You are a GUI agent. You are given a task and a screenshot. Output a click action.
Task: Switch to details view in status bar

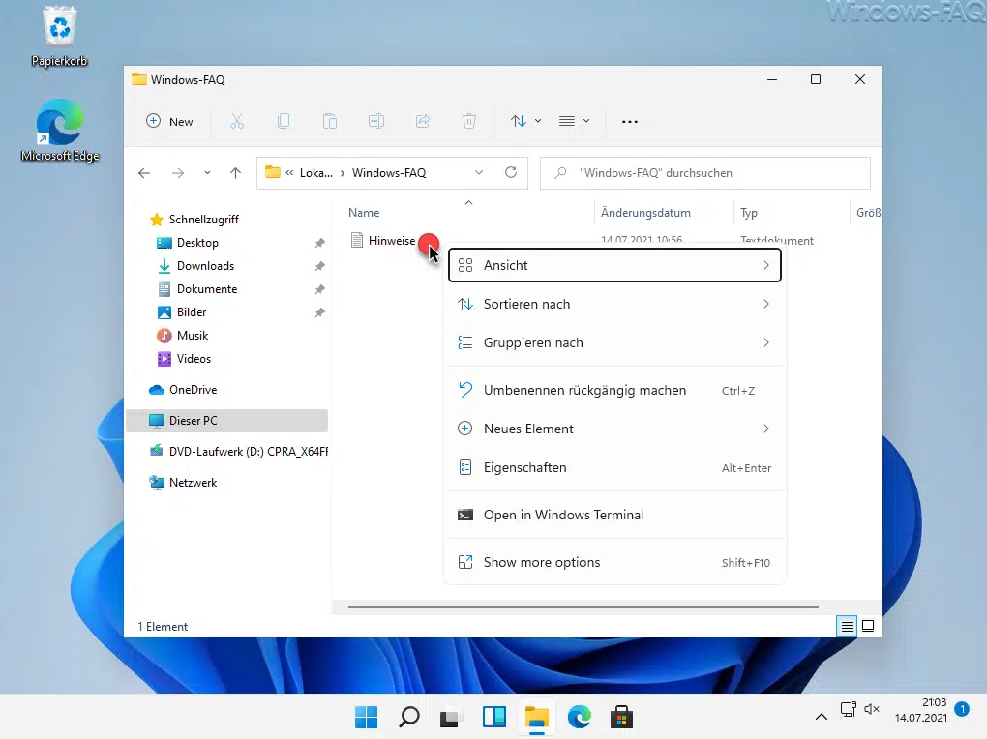pyautogui.click(x=848, y=626)
